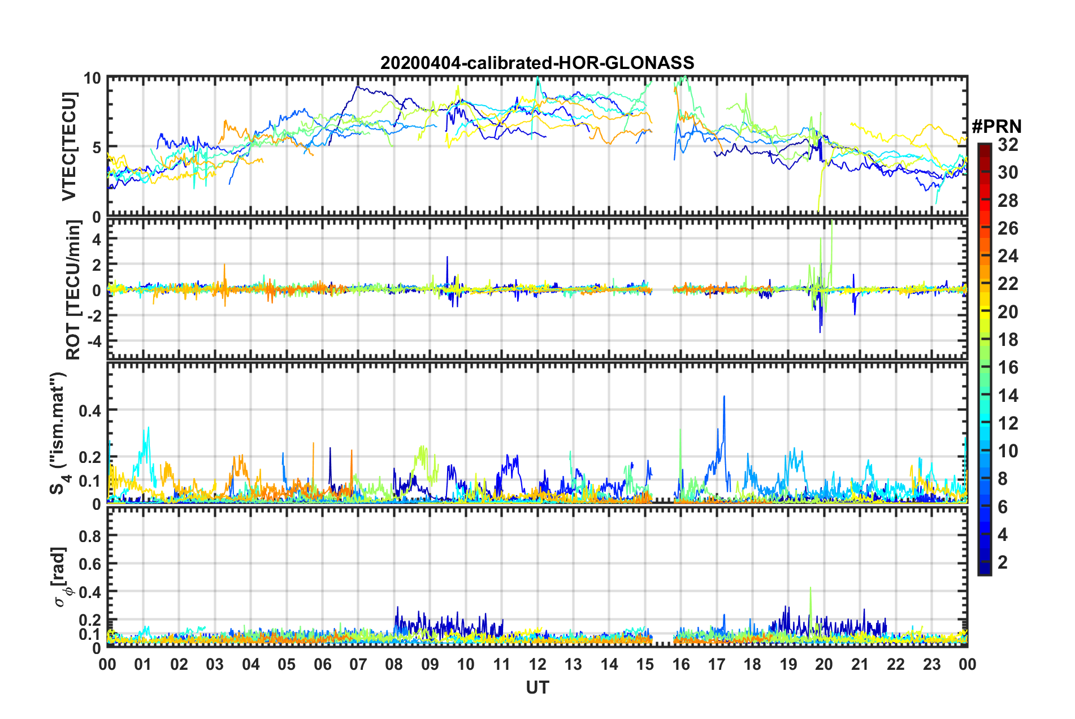The height and width of the screenshot is (719, 1075).
Task: Click the σφ[rad] y-axis label
Action: tap(60, 577)
